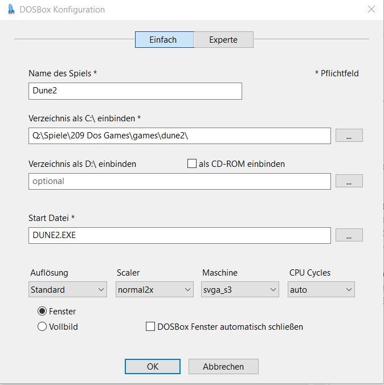Screen dimensions: 384x385
Task: Open the Maschine dropdown
Action: [240, 290]
